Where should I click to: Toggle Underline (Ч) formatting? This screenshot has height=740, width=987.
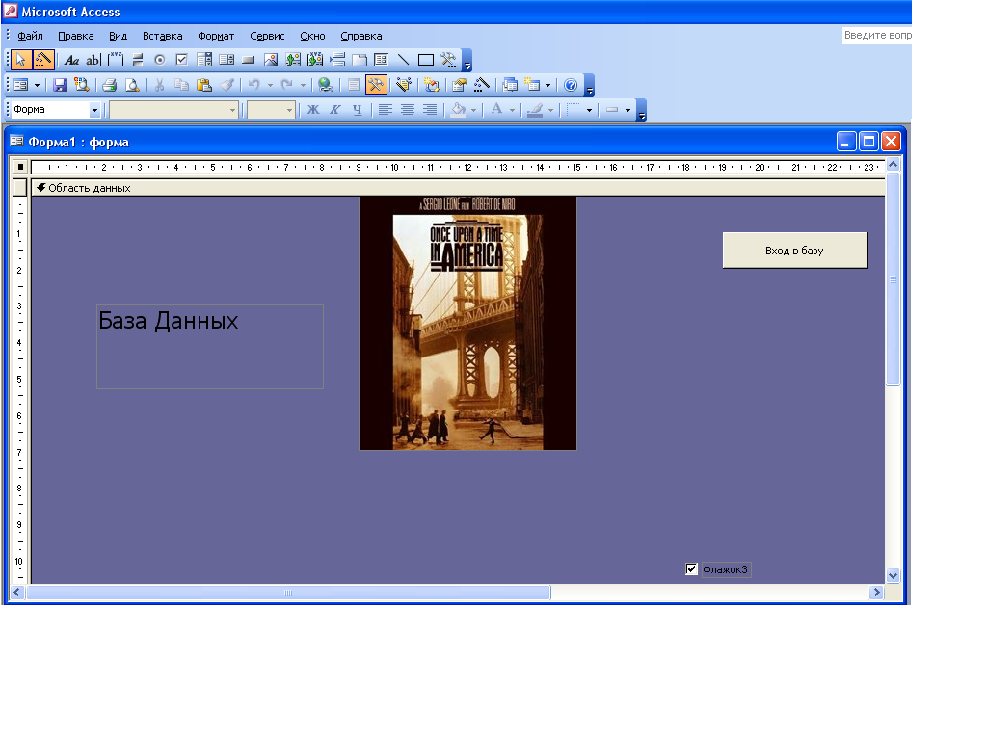point(358,110)
